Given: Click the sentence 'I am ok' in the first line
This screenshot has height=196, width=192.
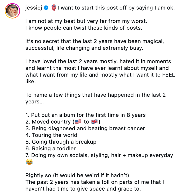Looking at the screenshot, I should pos(165,8).
